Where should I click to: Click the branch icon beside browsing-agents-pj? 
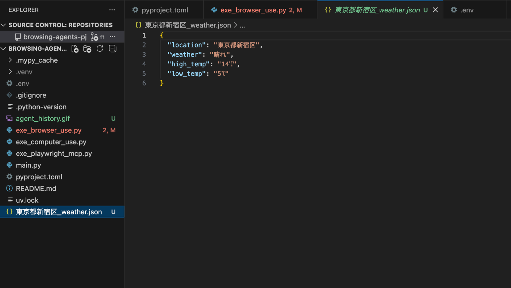click(x=95, y=37)
